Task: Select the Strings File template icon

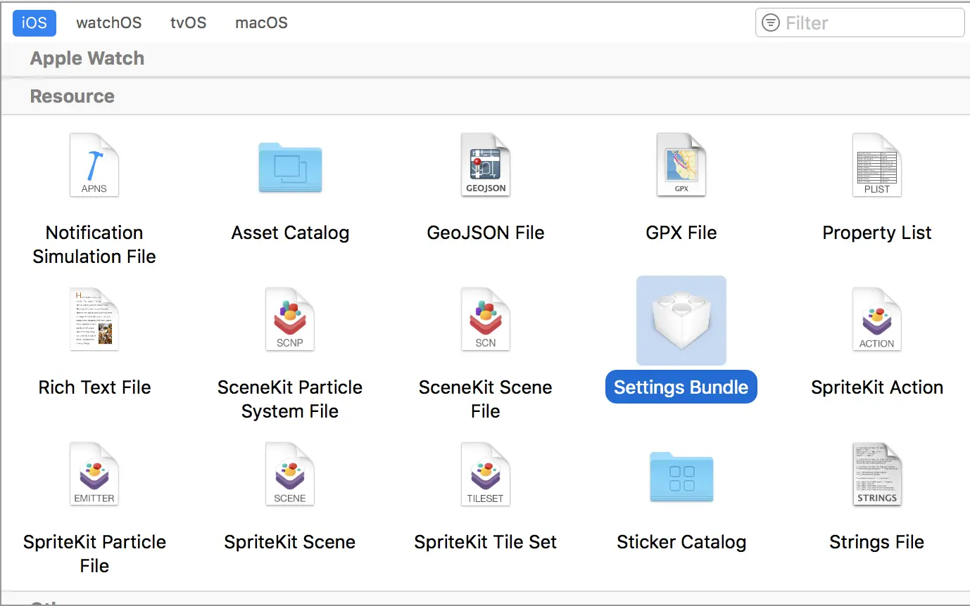Action: point(877,475)
